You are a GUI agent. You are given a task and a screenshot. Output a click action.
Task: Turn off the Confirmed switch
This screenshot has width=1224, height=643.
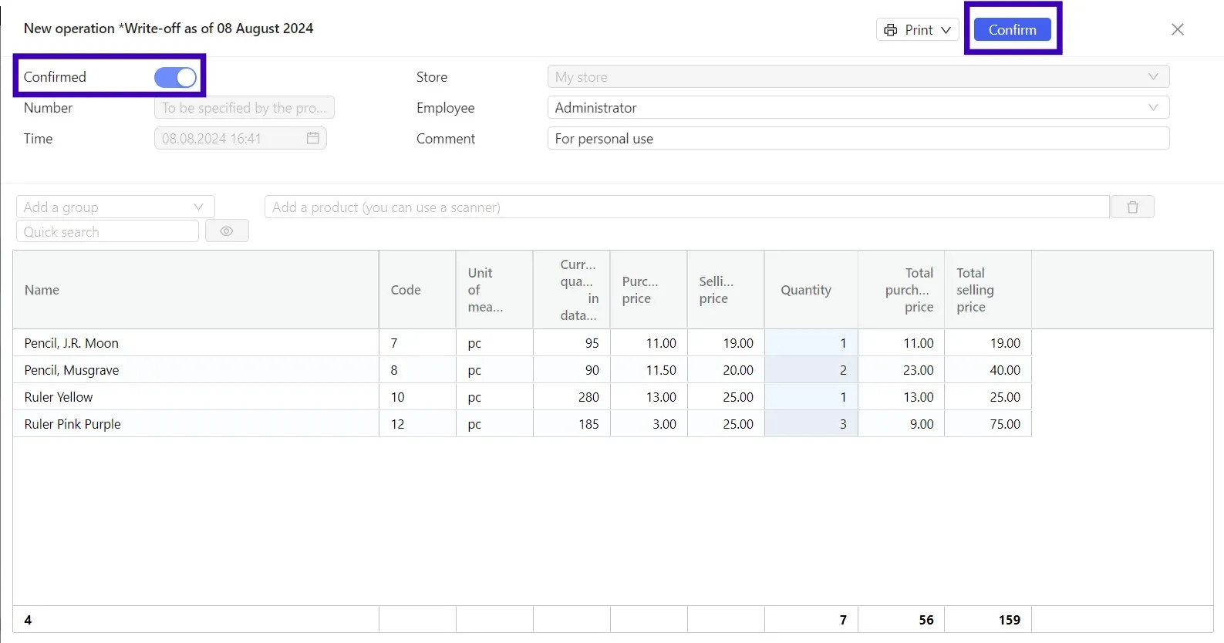176,77
